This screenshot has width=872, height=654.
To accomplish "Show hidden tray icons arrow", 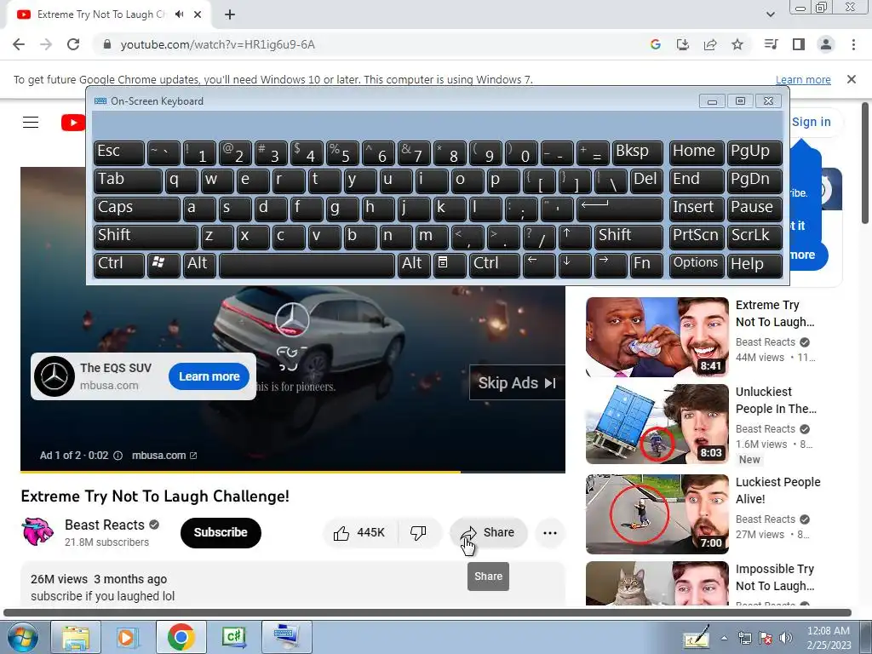I will [x=724, y=638].
